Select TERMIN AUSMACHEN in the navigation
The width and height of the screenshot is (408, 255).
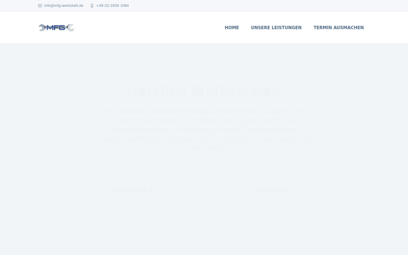click(x=339, y=28)
